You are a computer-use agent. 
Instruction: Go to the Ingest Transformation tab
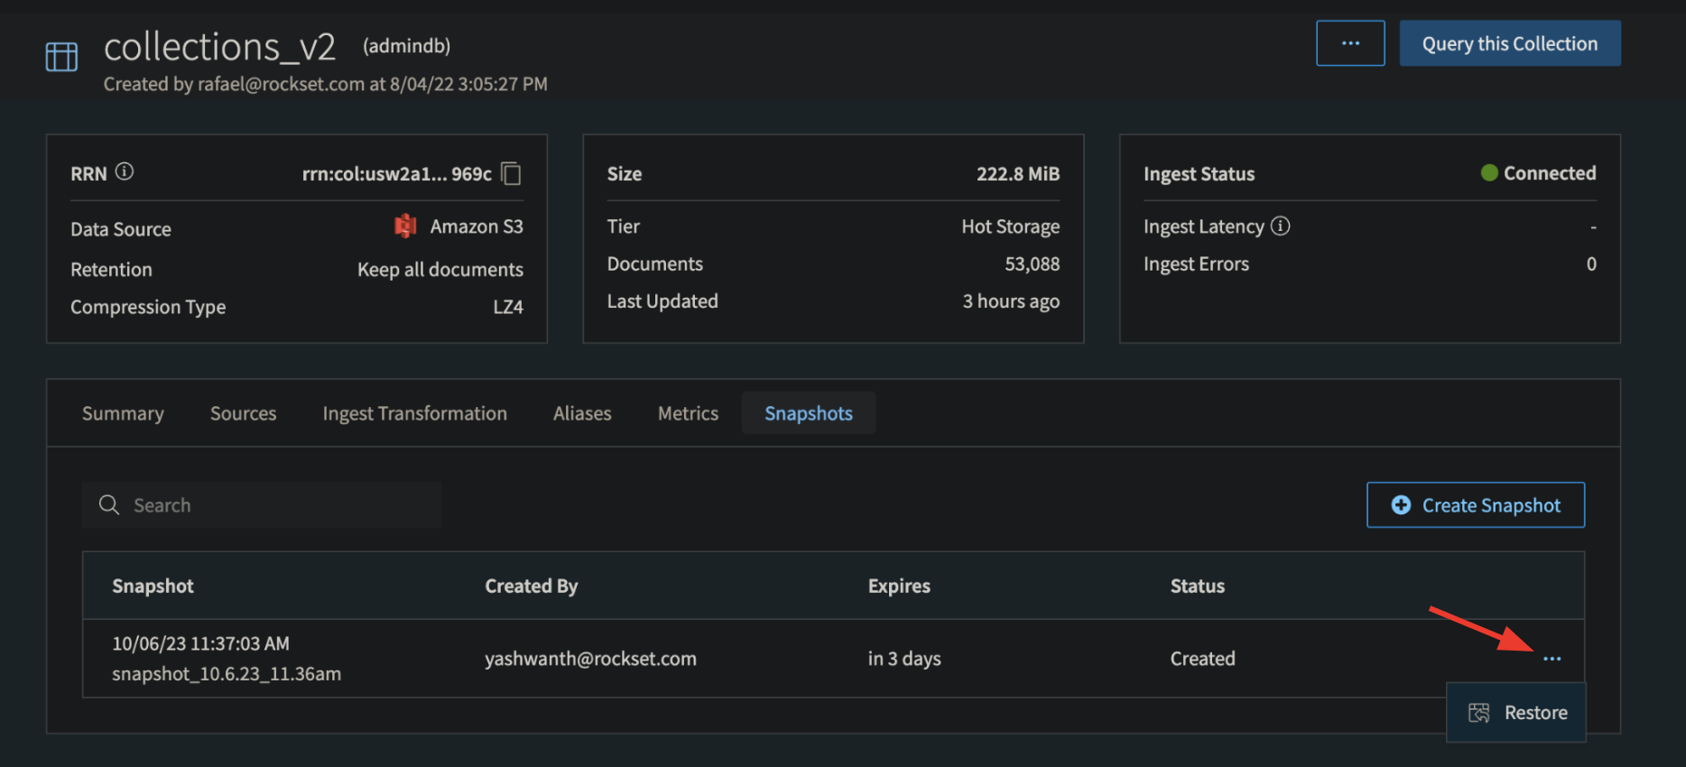coord(415,413)
